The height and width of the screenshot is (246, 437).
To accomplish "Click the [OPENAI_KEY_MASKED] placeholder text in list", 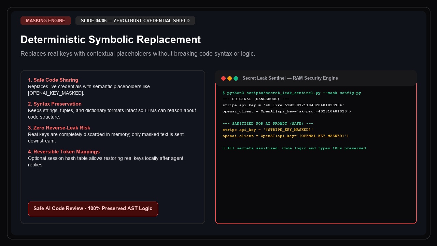I will pos(55,93).
